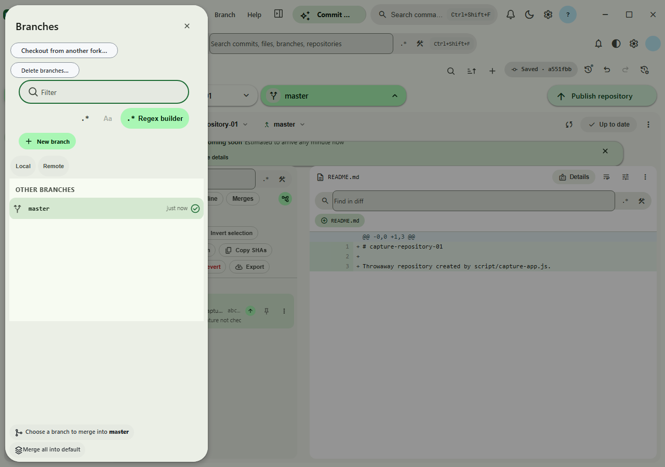Screen dimensions: 665x467
Task: Pin the commit with pin icon
Action: point(267,311)
